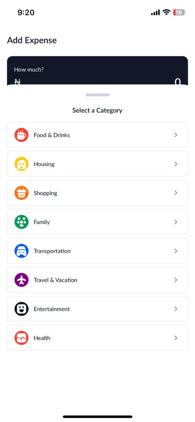
Task: Open the chevron beside Food & Drinks
Action: [175, 135]
